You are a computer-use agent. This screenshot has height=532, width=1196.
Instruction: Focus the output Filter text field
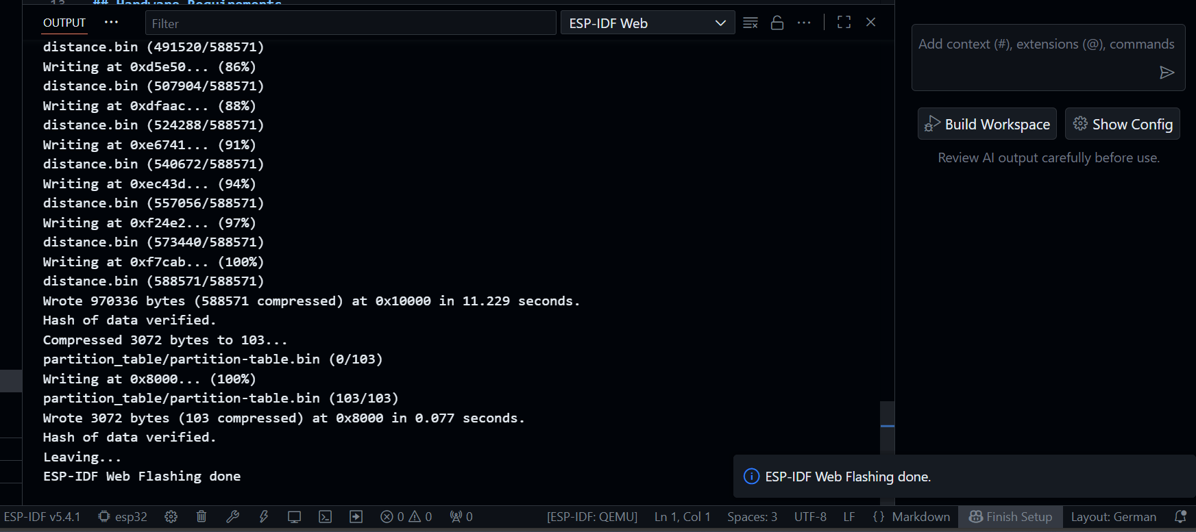coord(350,23)
